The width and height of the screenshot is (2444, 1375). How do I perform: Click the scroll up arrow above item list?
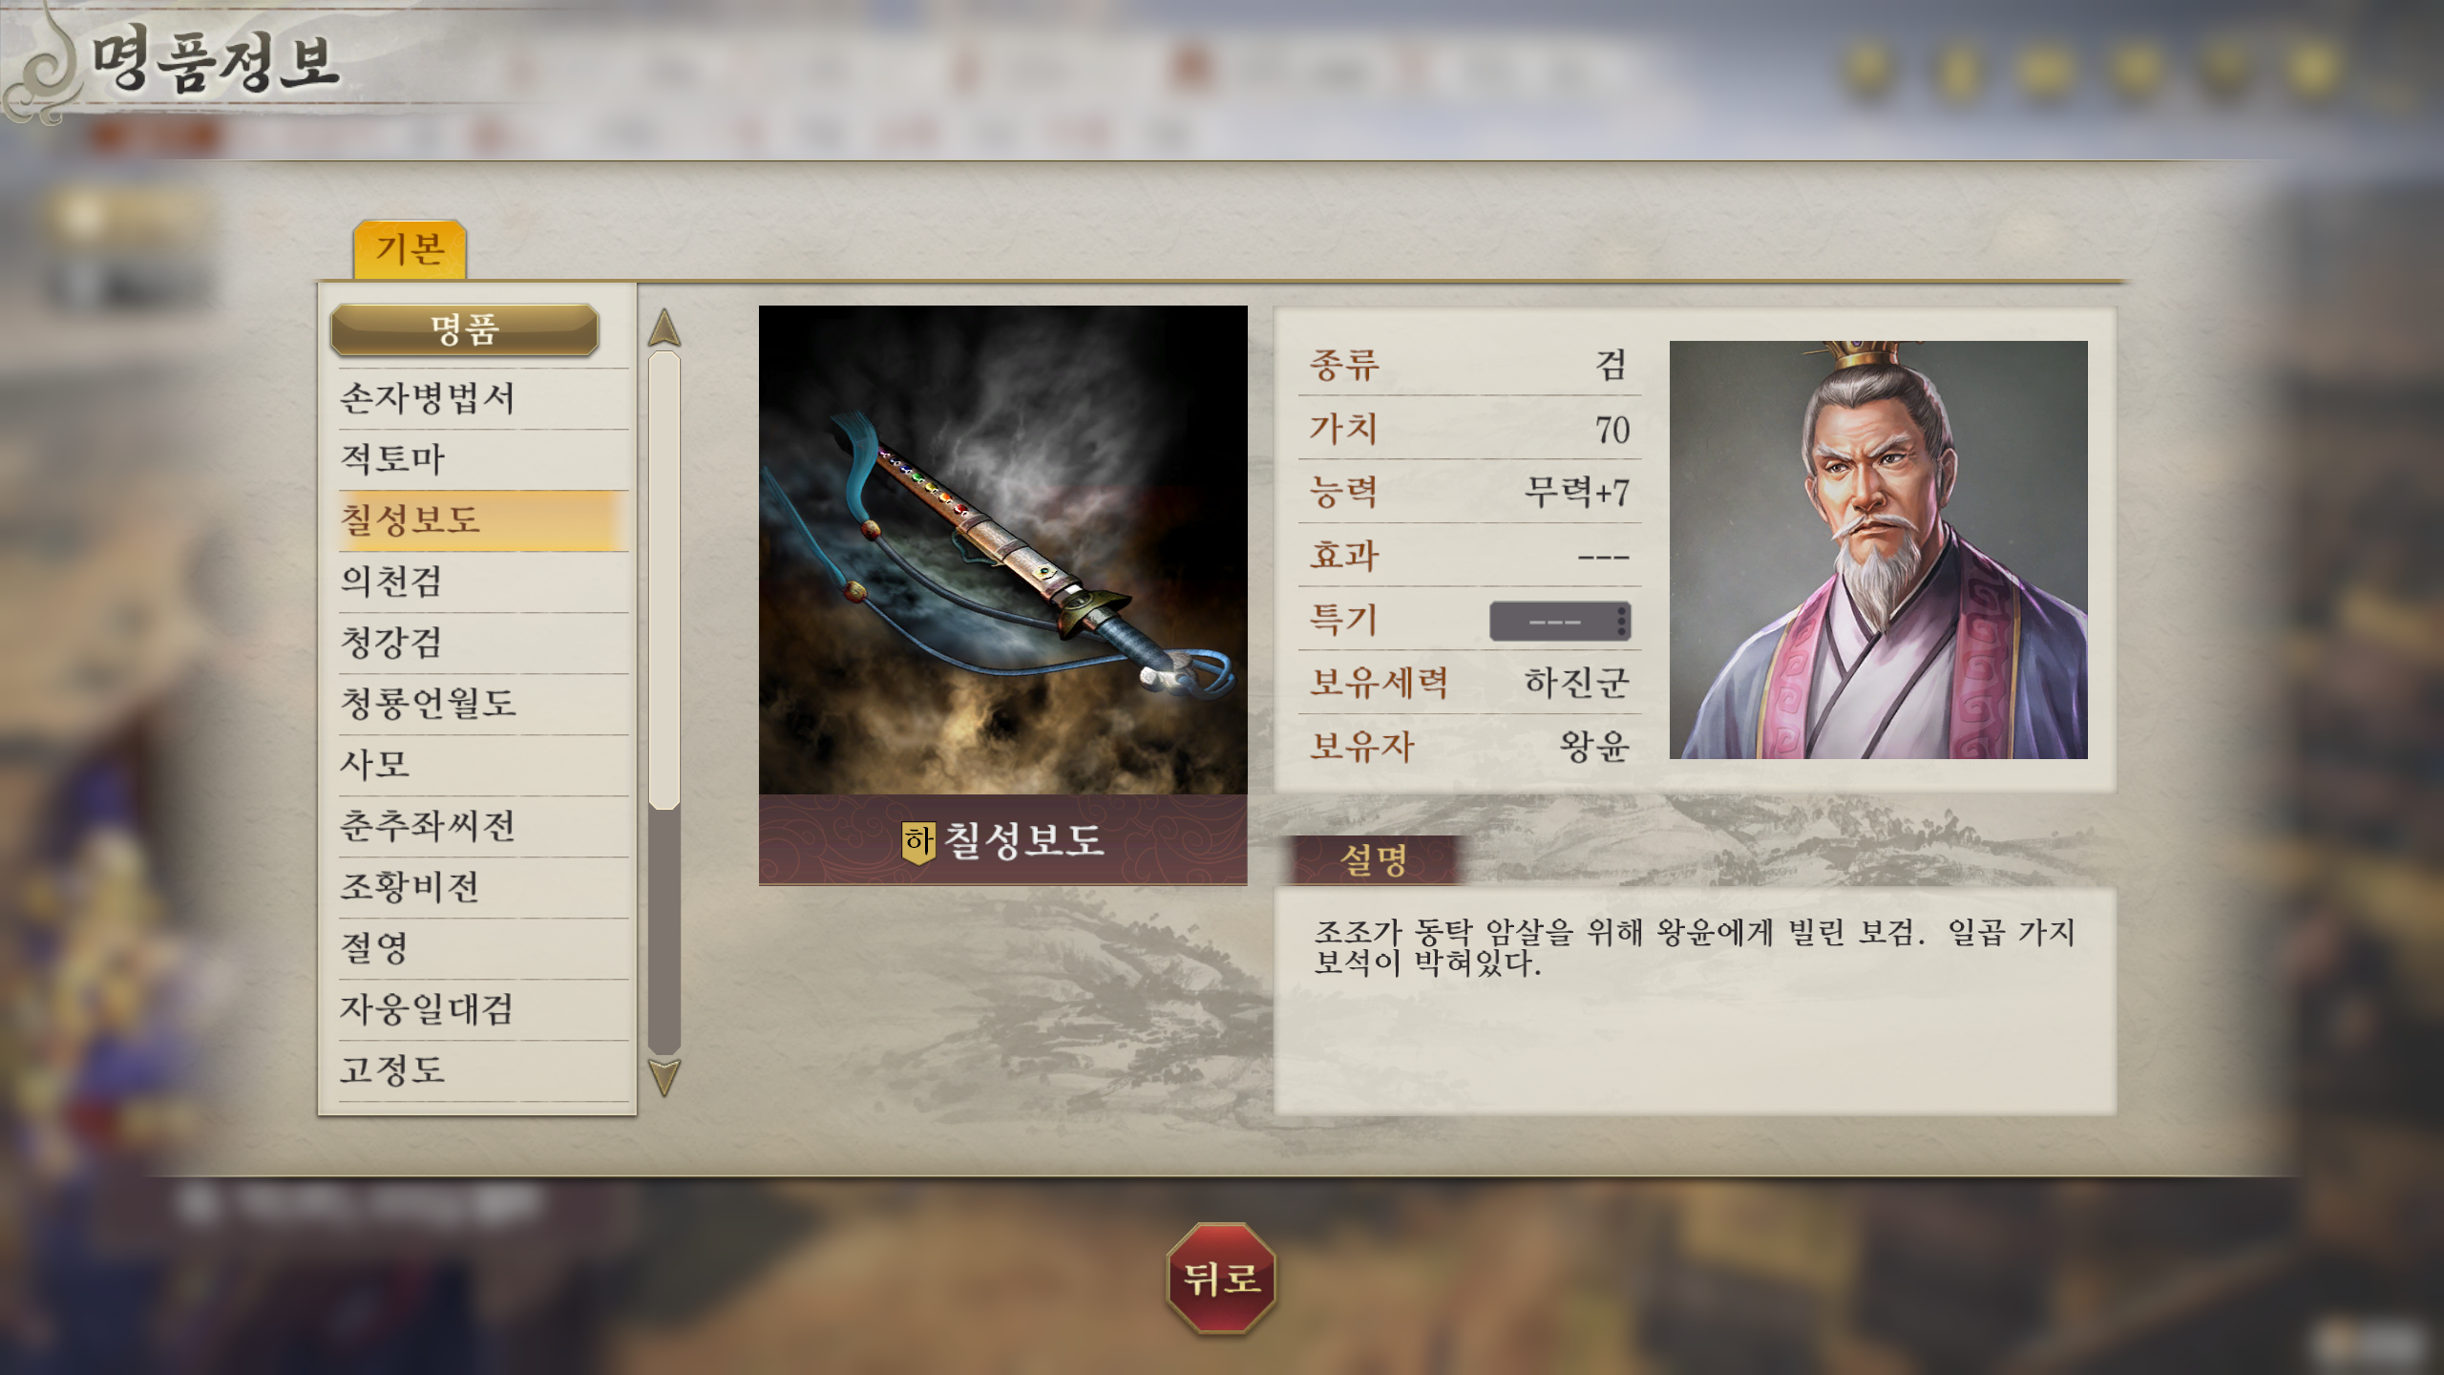[x=664, y=328]
